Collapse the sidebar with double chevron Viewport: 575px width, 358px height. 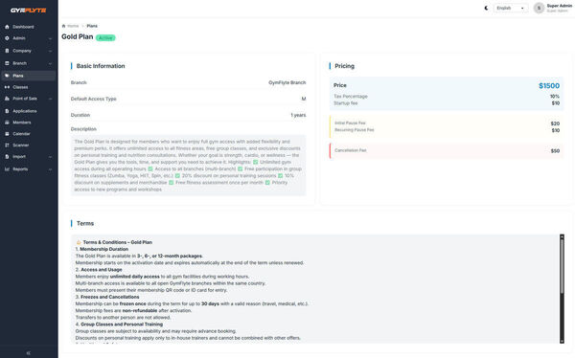29,353
